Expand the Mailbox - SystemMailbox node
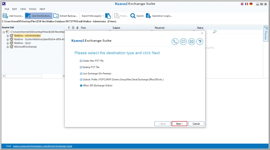This screenshot has width=270, height=150. pos(7,39)
